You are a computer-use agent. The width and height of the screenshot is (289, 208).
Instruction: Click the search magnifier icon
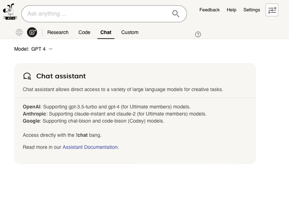(176, 13)
